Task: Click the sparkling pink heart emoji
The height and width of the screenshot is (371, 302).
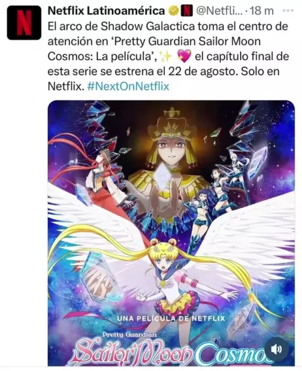Action: pos(184,57)
